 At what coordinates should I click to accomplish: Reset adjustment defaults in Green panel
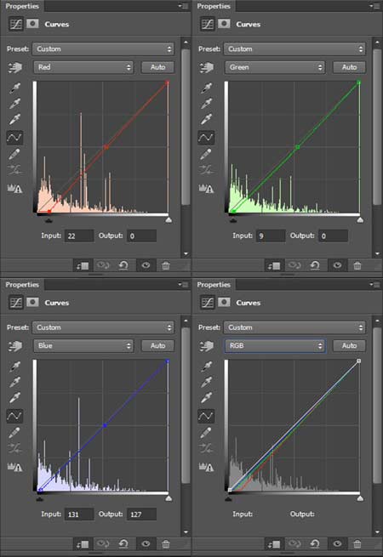(315, 265)
